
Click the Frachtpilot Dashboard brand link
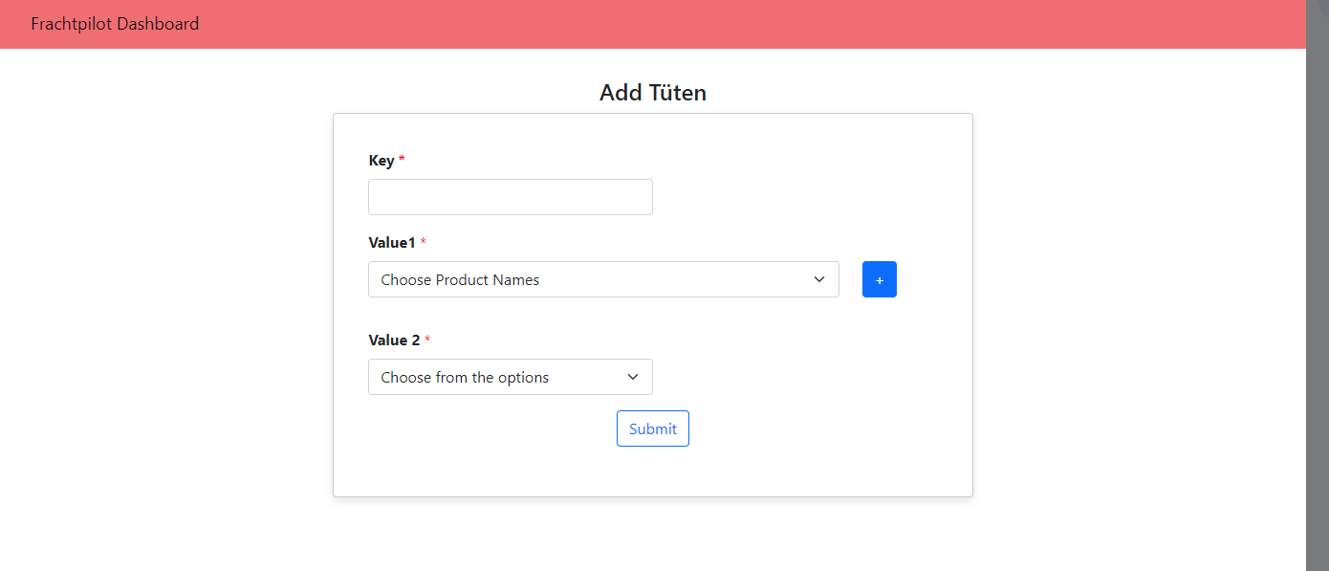pyautogui.click(x=115, y=24)
